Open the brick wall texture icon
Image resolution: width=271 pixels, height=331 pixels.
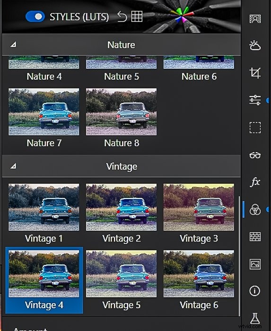click(x=255, y=236)
